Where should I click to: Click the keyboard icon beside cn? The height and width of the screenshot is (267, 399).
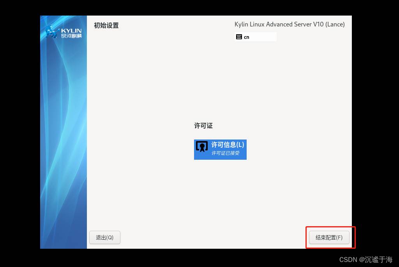[x=239, y=37]
